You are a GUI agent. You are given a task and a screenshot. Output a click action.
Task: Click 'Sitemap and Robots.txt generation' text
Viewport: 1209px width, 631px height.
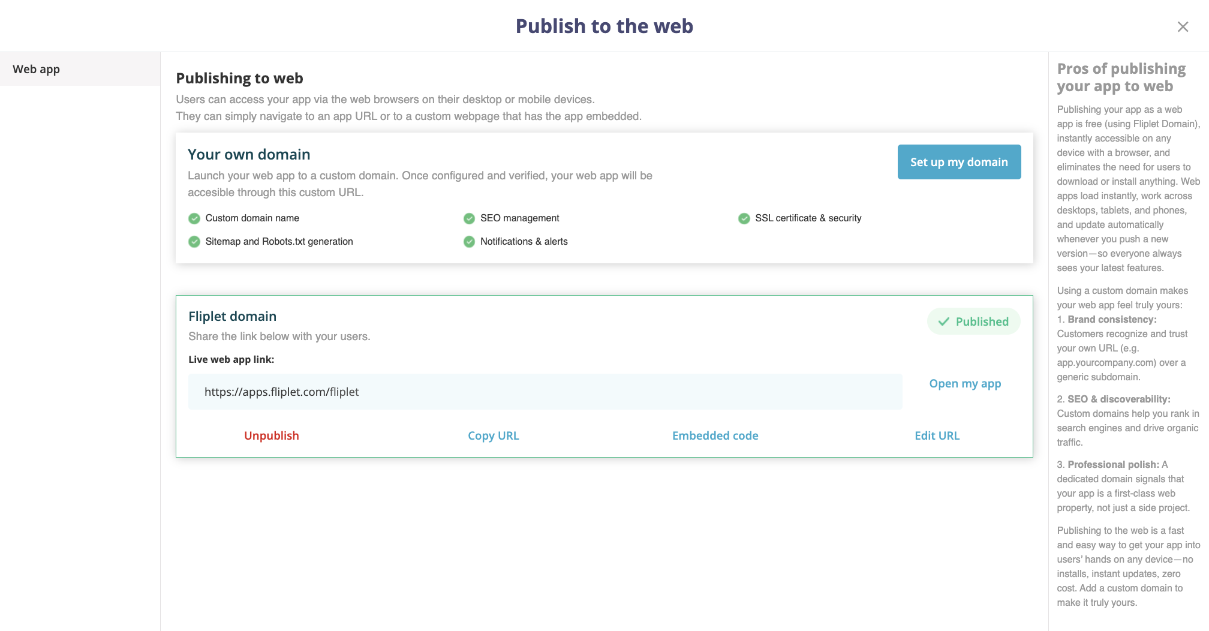(279, 242)
